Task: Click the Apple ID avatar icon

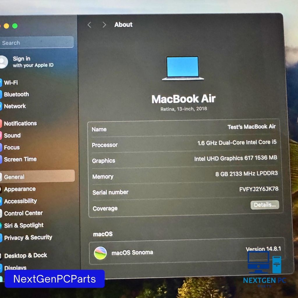Action: pyautogui.click(x=3, y=62)
